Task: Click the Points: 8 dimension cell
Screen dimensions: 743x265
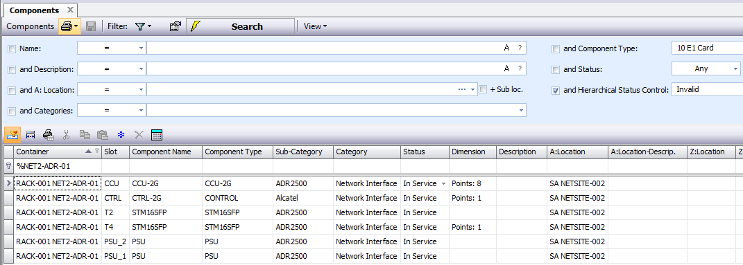Action: click(472, 183)
